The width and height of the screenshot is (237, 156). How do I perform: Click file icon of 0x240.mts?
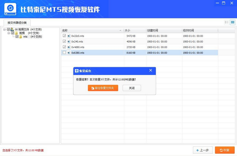point(69,41)
